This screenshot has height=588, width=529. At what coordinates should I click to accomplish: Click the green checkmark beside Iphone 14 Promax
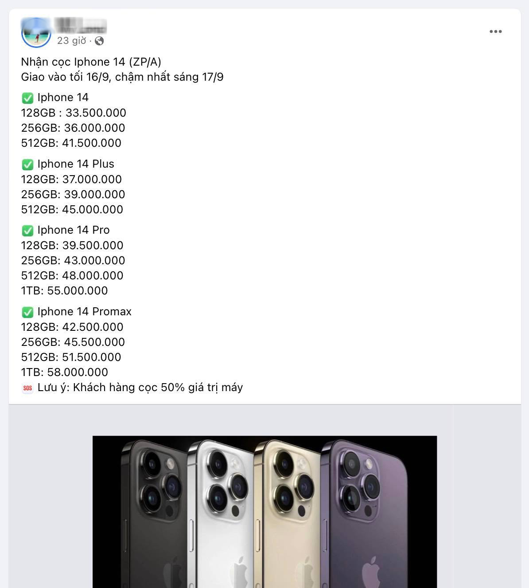(27, 312)
